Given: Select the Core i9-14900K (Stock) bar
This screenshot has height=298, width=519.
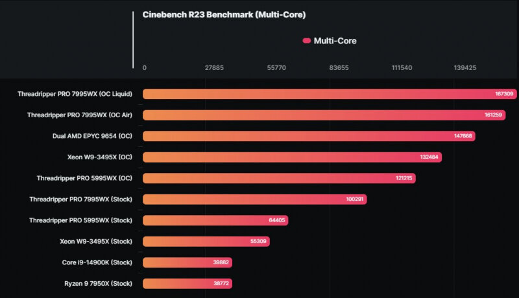Looking at the screenshot, I should [x=187, y=262].
